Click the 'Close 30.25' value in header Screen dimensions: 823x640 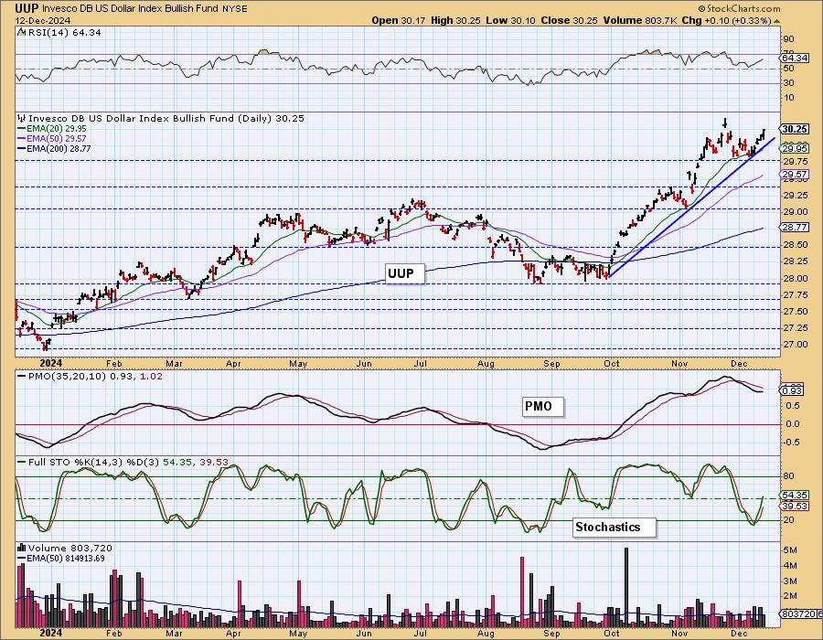[x=570, y=20]
